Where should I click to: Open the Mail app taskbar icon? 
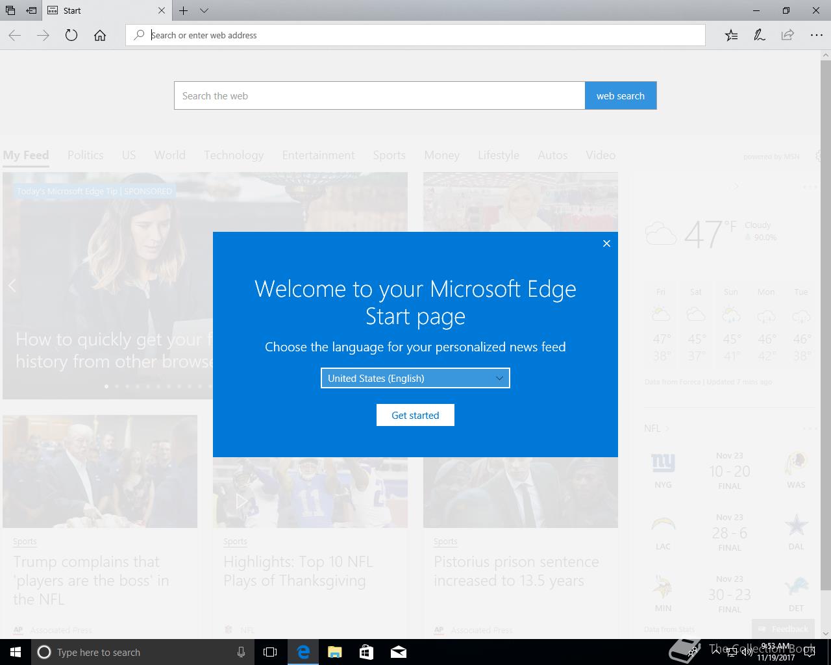tap(398, 652)
